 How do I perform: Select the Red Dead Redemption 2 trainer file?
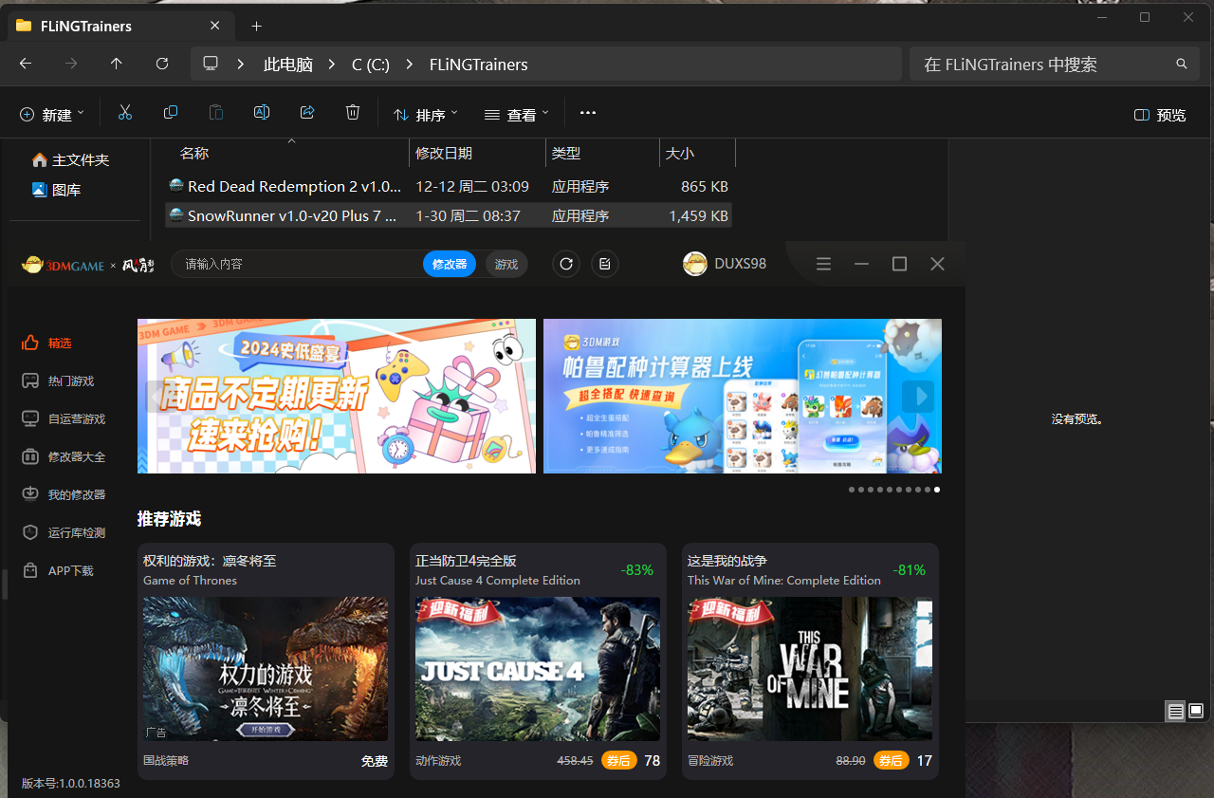(x=449, y=187)
